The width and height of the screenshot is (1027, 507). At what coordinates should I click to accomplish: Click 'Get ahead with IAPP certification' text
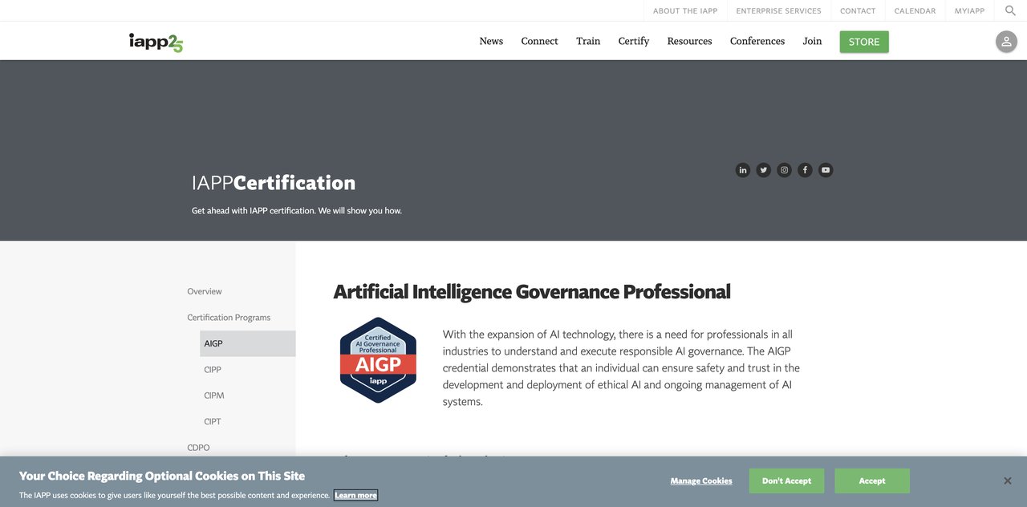[297, 211]
